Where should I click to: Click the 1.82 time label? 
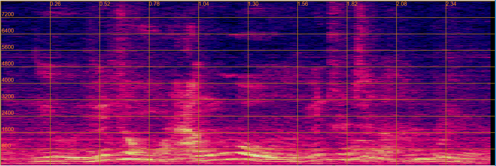point(352,4)
